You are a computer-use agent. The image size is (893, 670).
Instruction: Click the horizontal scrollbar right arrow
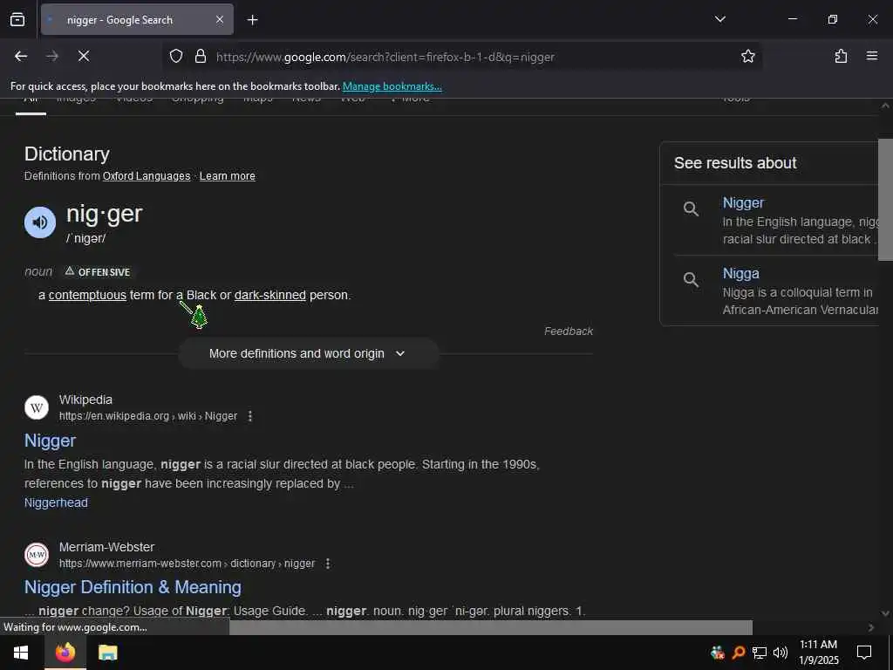[871, 627]
